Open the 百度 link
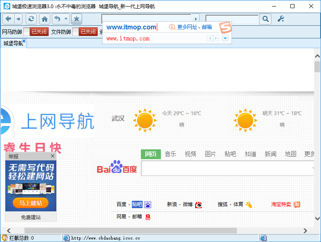The width and height of the screenshot is (321, 242). click(122, 204)
